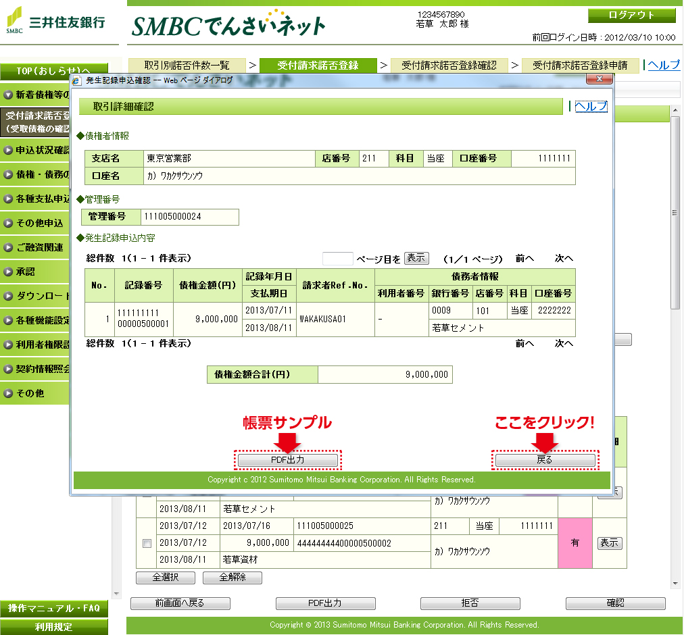The height and width of the screenshot is (635, 684).
Task: Click the upper 前へ pagination link
Action: [524, 259]
